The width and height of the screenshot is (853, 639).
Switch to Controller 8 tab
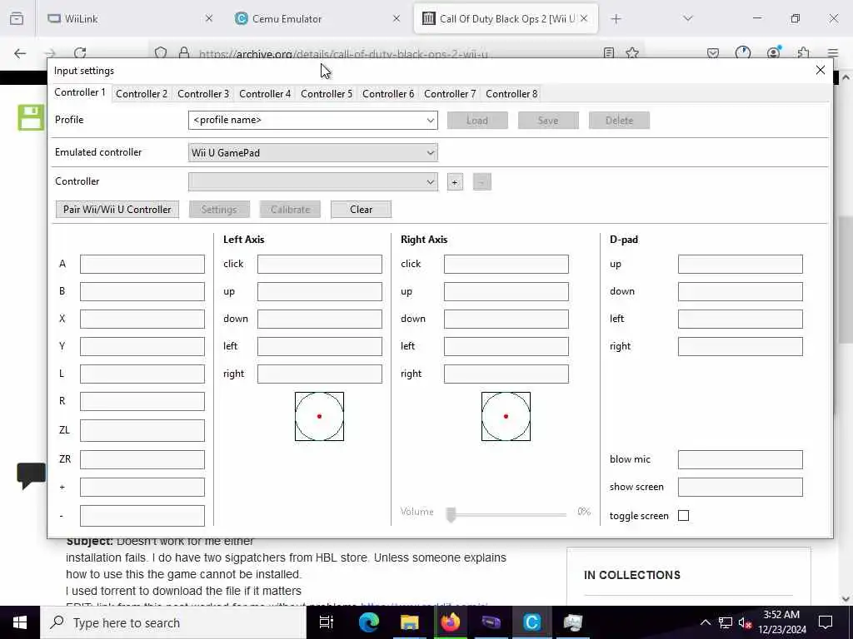[x=511, y=93]
